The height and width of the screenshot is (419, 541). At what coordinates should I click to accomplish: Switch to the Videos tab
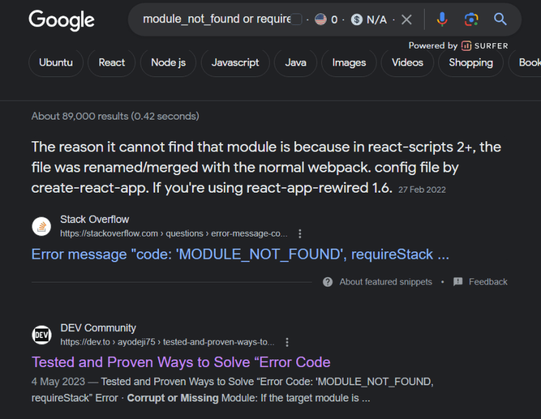tap(408, 63)
